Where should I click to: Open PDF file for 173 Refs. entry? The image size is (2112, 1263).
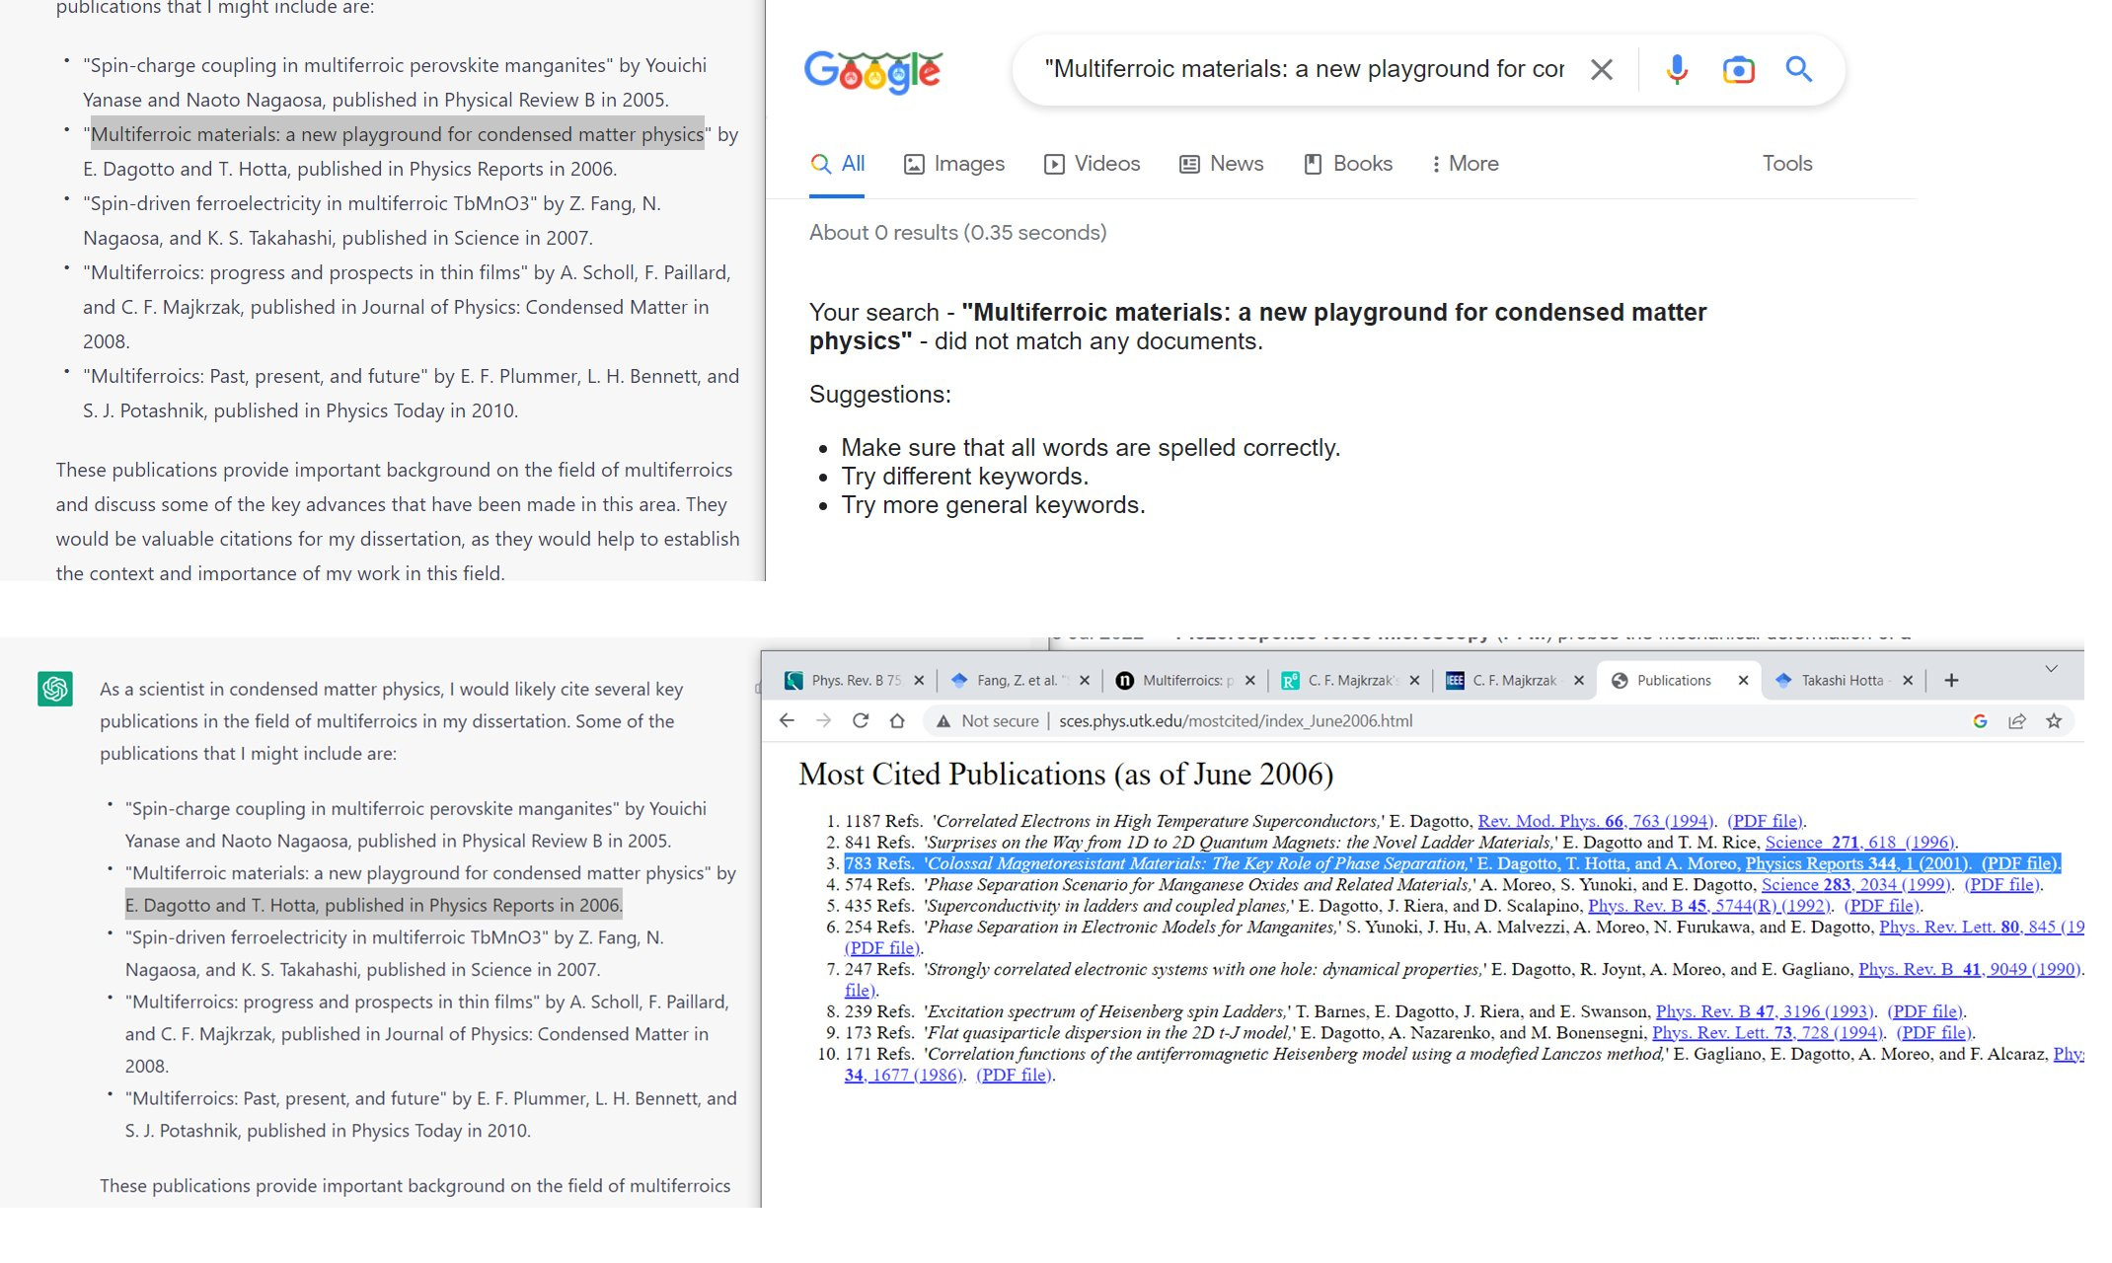1933,1033
